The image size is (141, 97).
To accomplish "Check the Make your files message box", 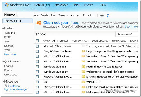I will 37,92.
